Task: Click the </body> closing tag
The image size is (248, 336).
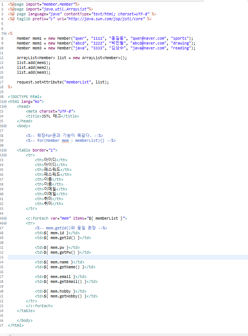Action: click(25, 321)
